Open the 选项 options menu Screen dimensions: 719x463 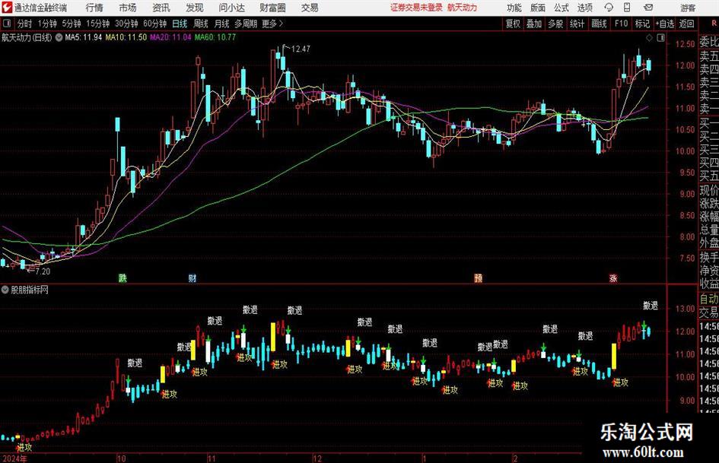point(585,8)
